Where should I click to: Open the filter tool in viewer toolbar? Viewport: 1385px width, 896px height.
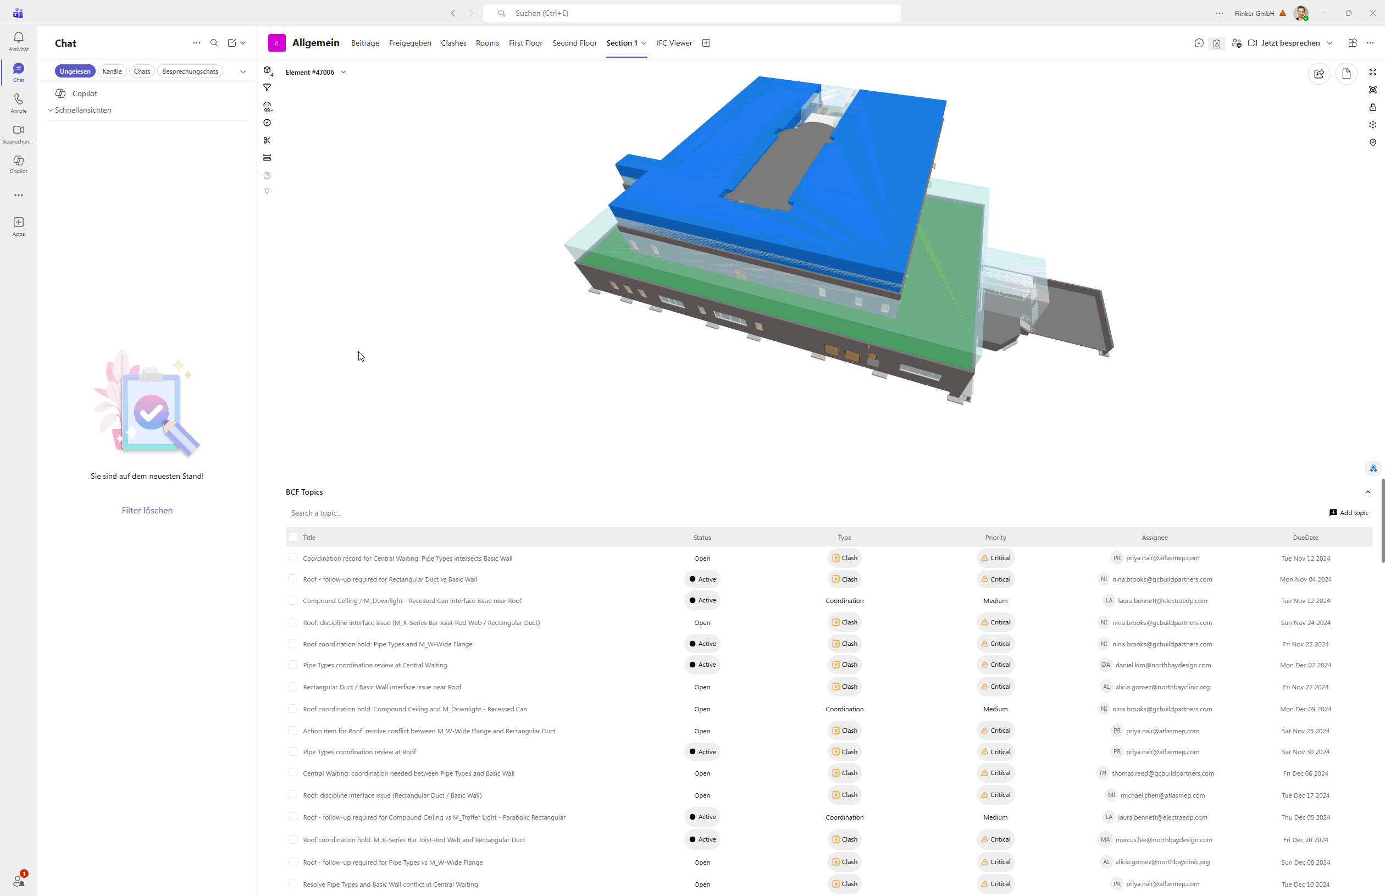(x=267, y=87)
